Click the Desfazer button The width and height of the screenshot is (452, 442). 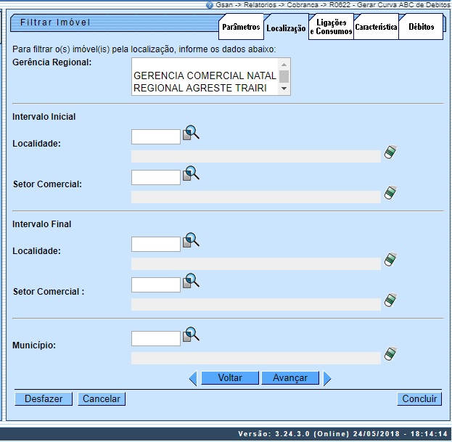point(44,398)
